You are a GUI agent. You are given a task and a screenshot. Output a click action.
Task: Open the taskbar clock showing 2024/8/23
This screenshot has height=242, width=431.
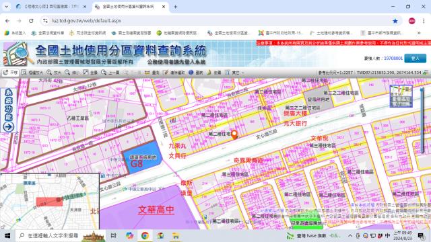(403, 236)
